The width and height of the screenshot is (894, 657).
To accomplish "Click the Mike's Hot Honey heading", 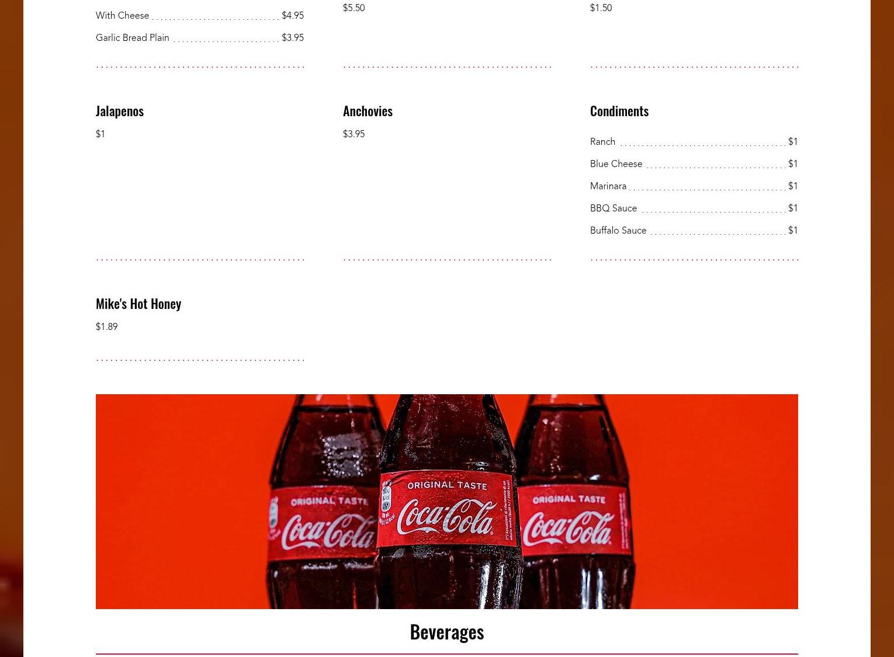I will coord(138,304).
